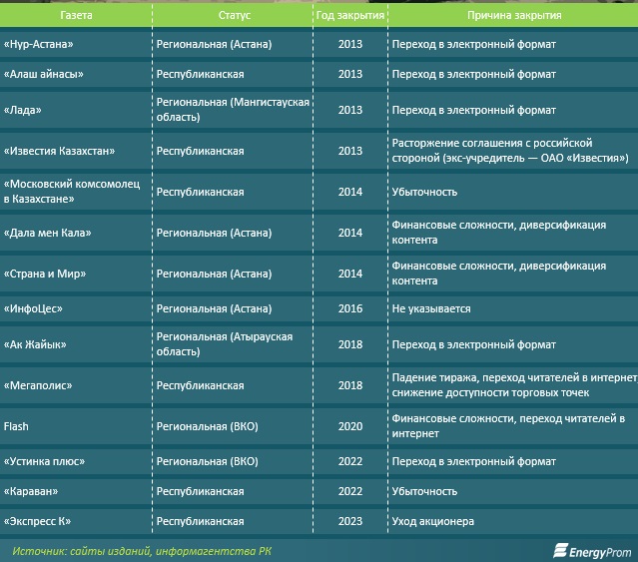Screen dimensions: 638x562
Task: Click reason «Уход акционера»
Action: (x=433, y=521)
